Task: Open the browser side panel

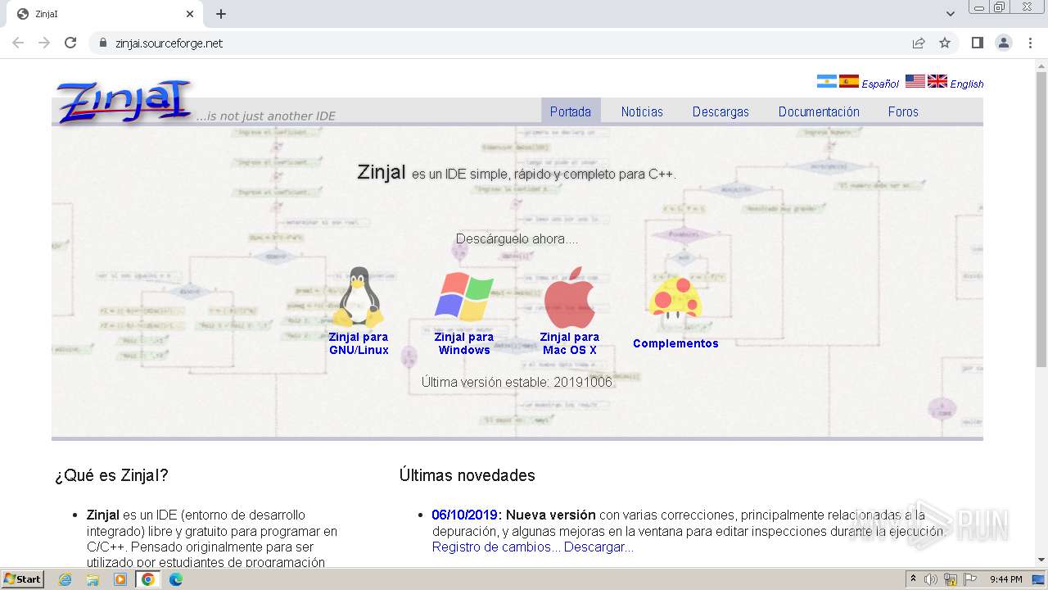Action: [x=978, y=43]
